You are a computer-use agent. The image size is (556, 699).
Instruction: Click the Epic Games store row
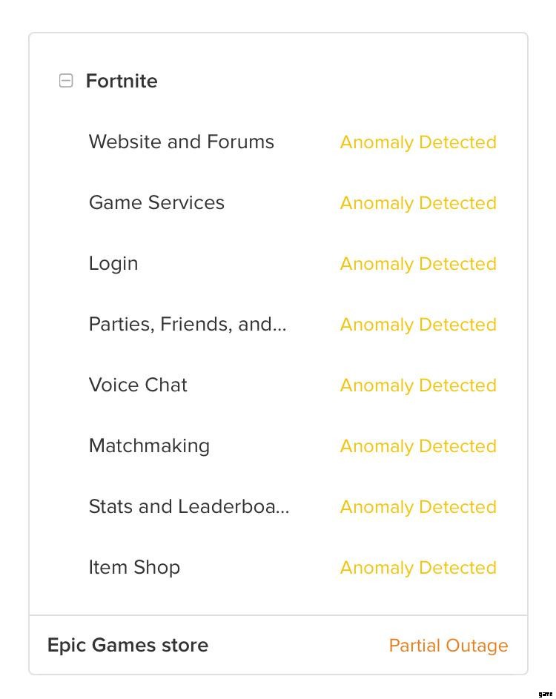click(128, 645)
